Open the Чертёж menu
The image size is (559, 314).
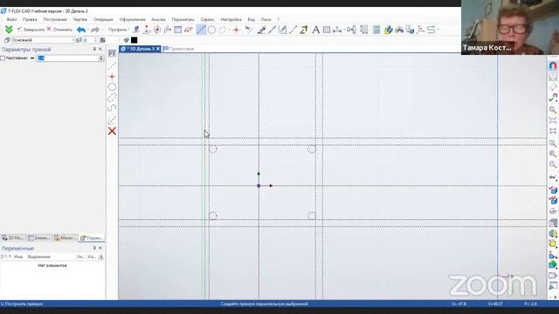pos(80,19)
